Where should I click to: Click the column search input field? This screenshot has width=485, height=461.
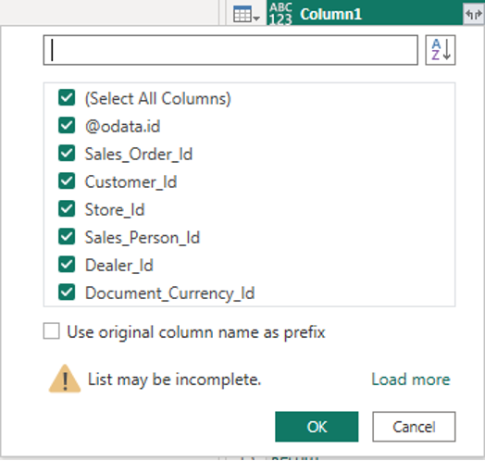pyautogui.click(x=230, y=50)
